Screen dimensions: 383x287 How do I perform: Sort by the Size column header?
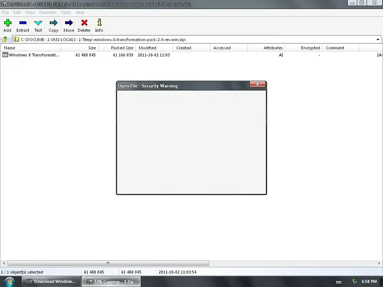(79, 48)
